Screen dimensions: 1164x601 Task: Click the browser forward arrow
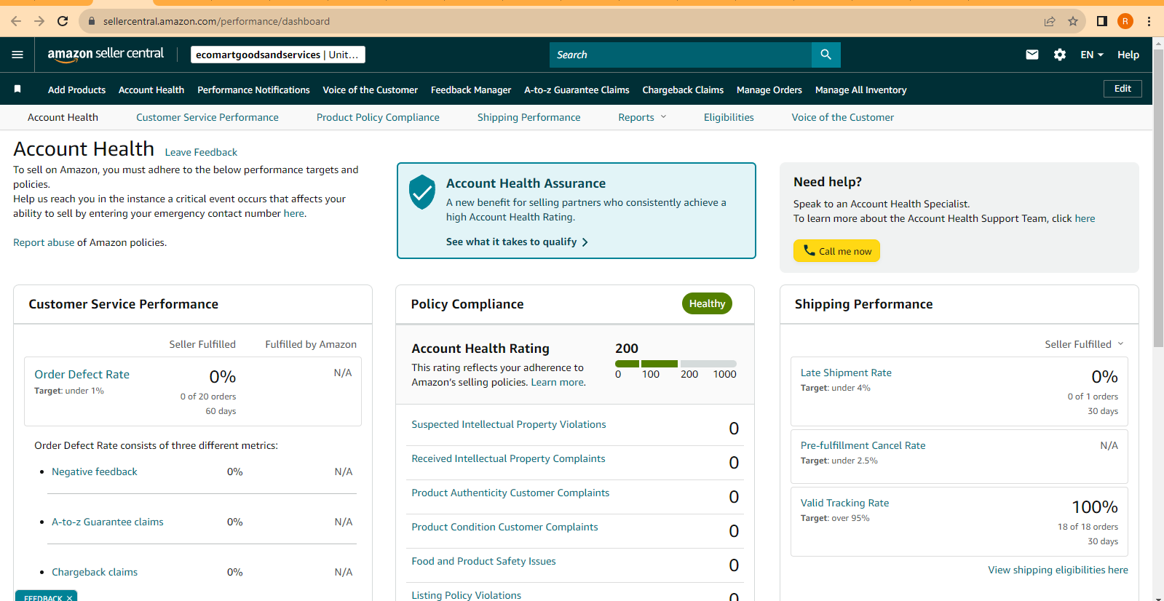[39, 21]
